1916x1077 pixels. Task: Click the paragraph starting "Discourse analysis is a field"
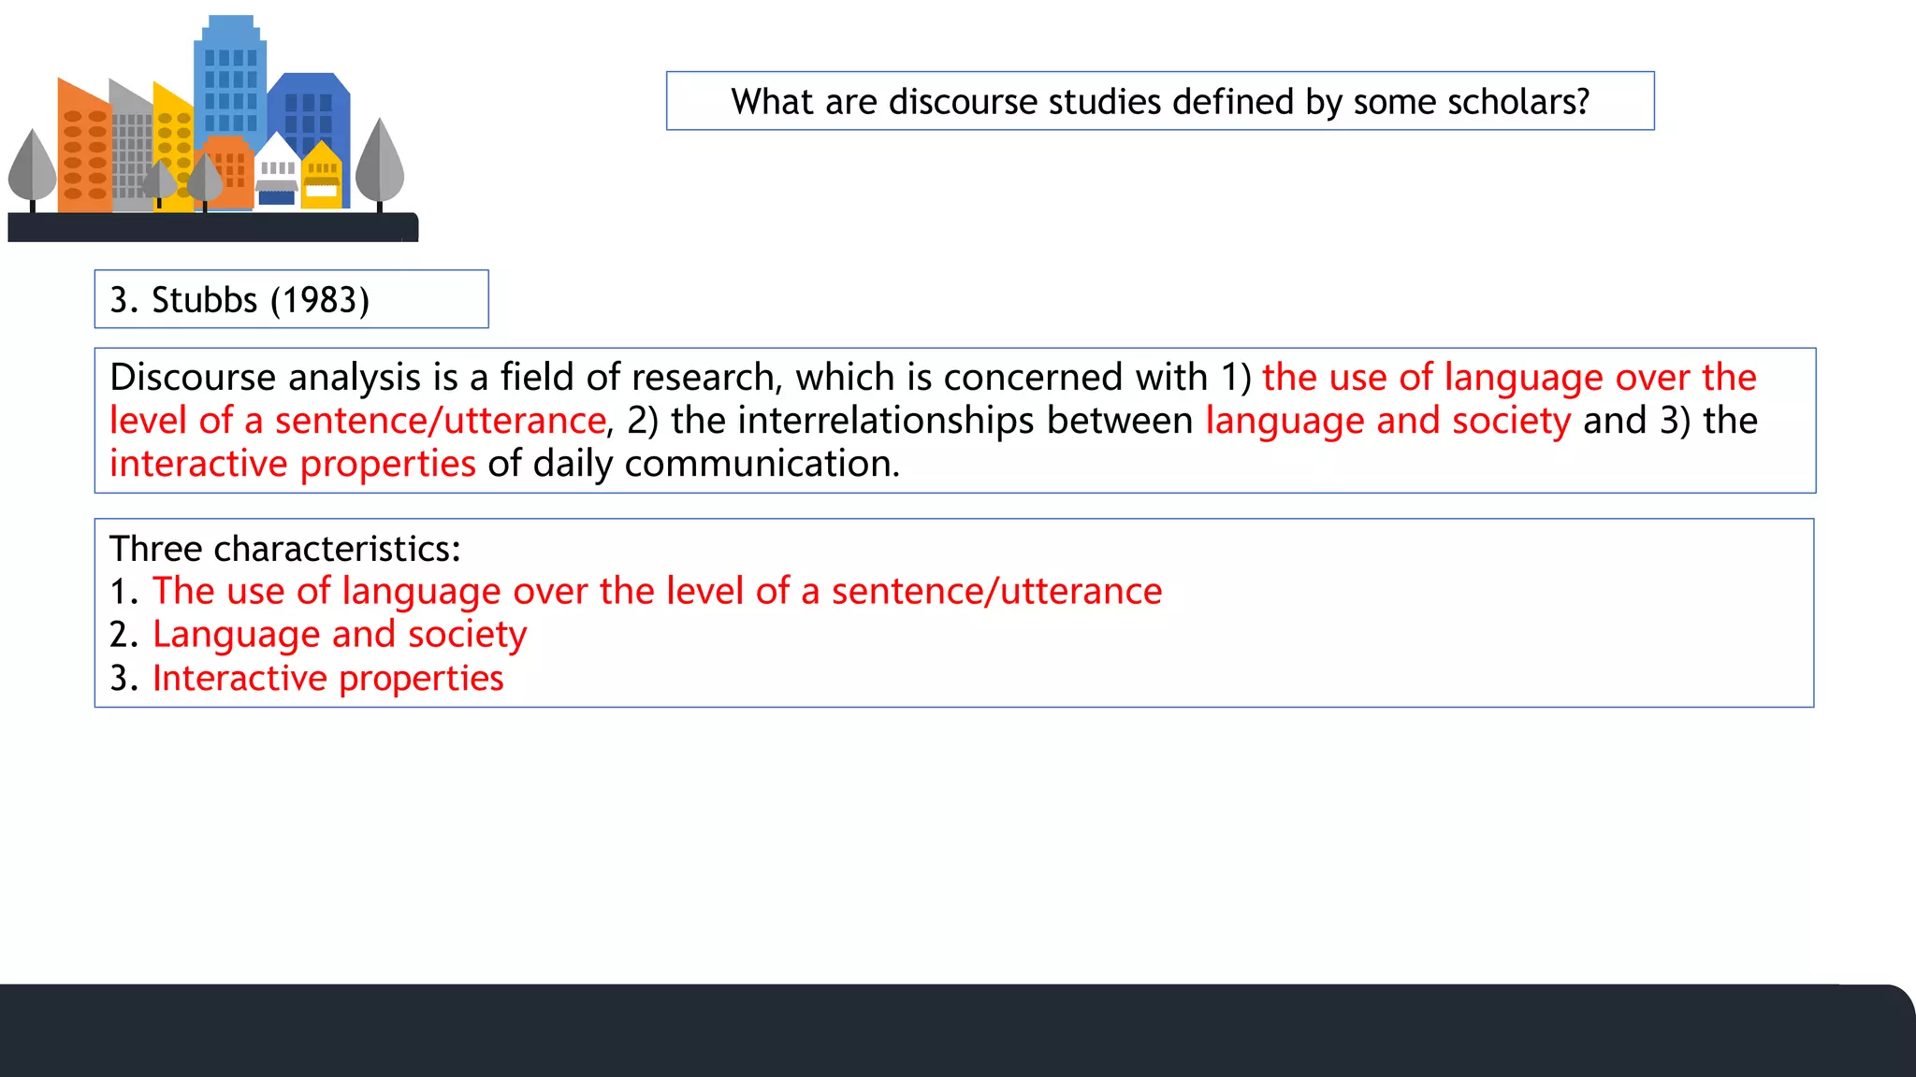coord(954,421)
